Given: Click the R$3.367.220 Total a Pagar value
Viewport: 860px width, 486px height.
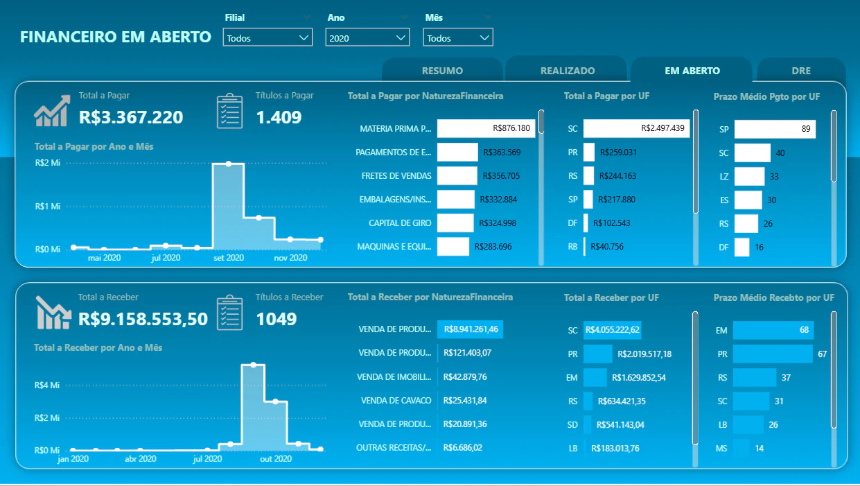Looking at the screenshot, I should [131, 117].
